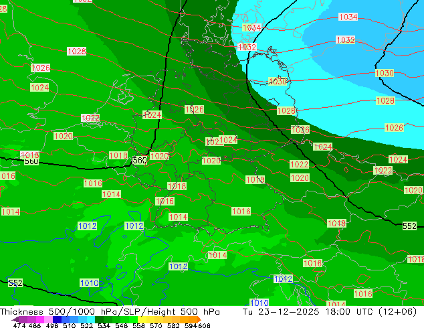Click legend value 582

(173, 325)
